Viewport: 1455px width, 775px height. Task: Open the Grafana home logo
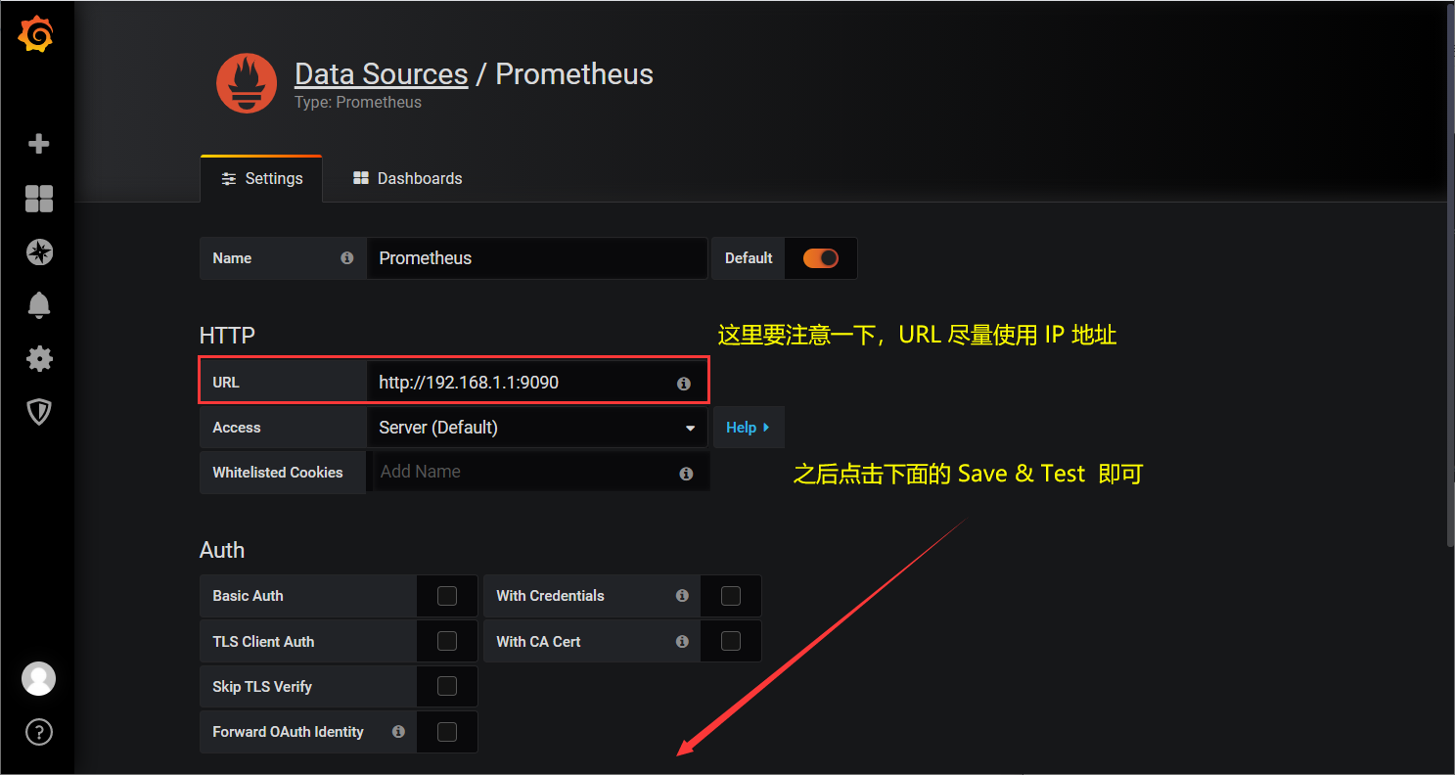tap(36, 36)
